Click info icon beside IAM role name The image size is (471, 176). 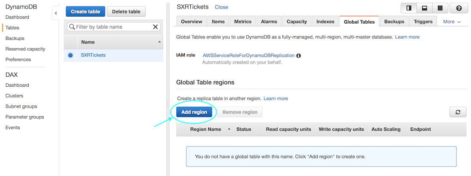point(298,56)
